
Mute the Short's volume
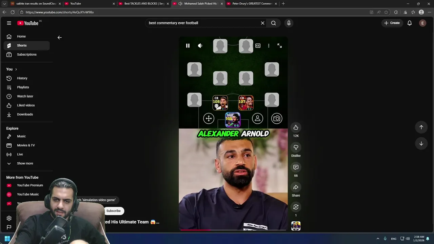point(200,46)
